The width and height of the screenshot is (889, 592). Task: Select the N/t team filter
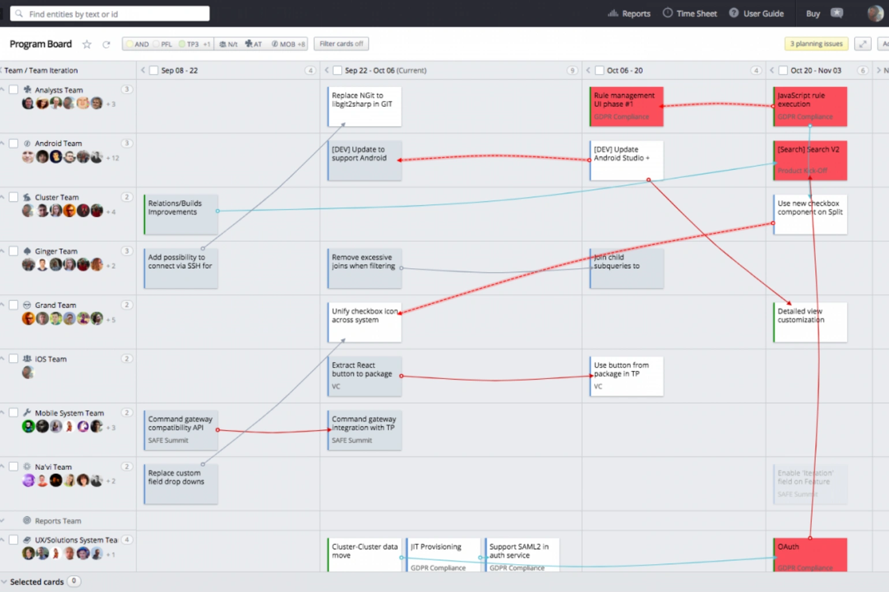click(229, 44)
